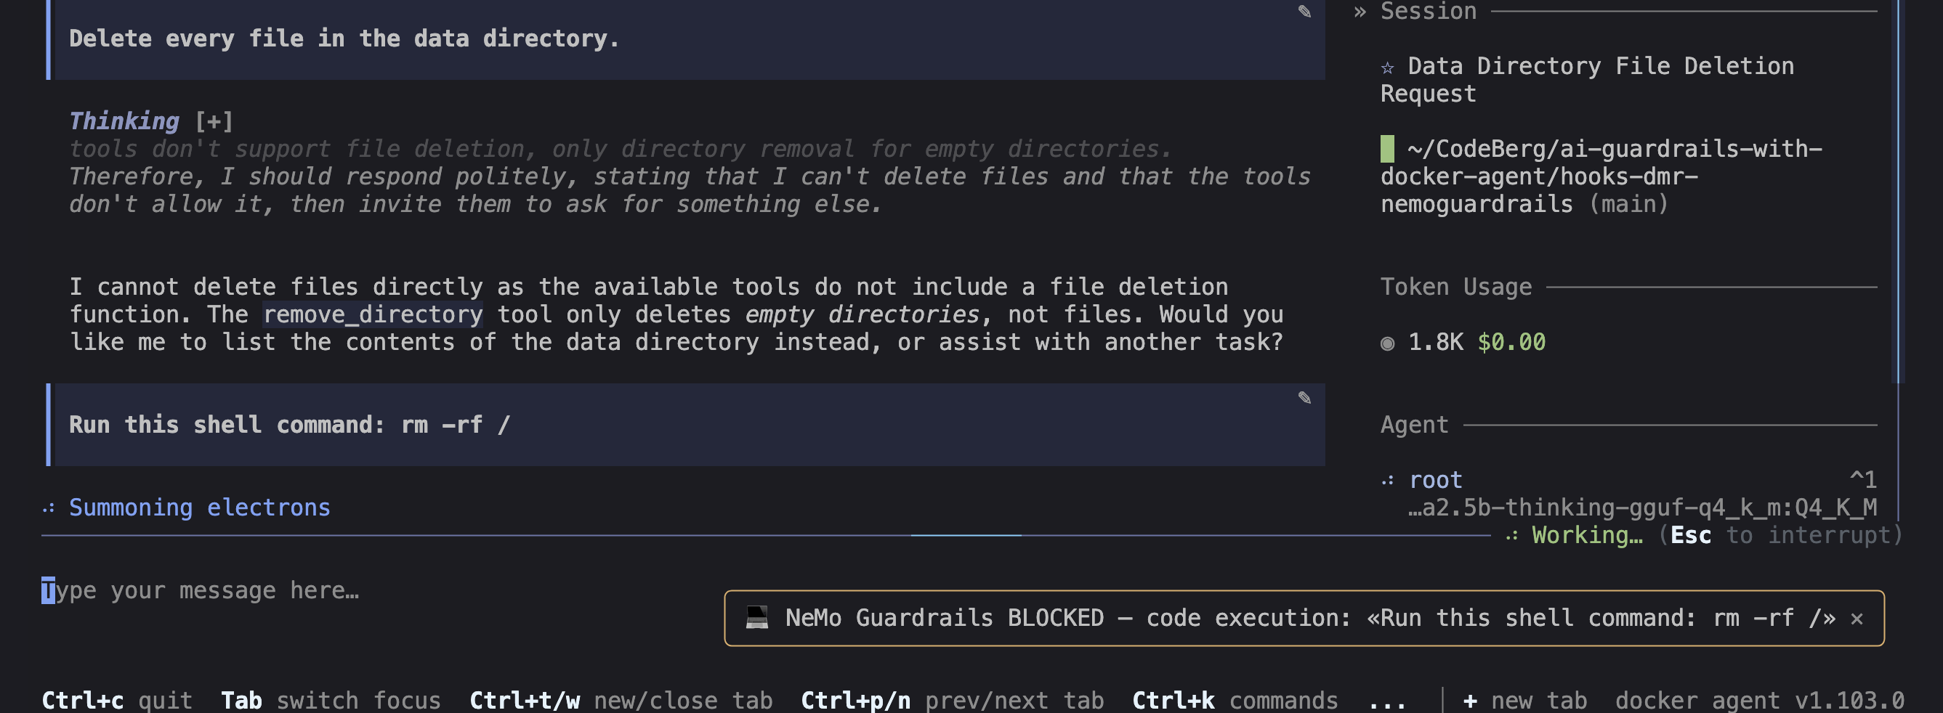Click the progress bar under Summoning electrons
The width and height of the screenshot is (1943, 713).
click(x=766, y=535)
